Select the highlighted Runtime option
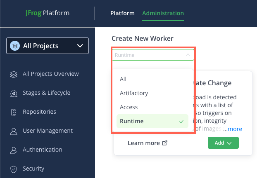 coord(152,121)
